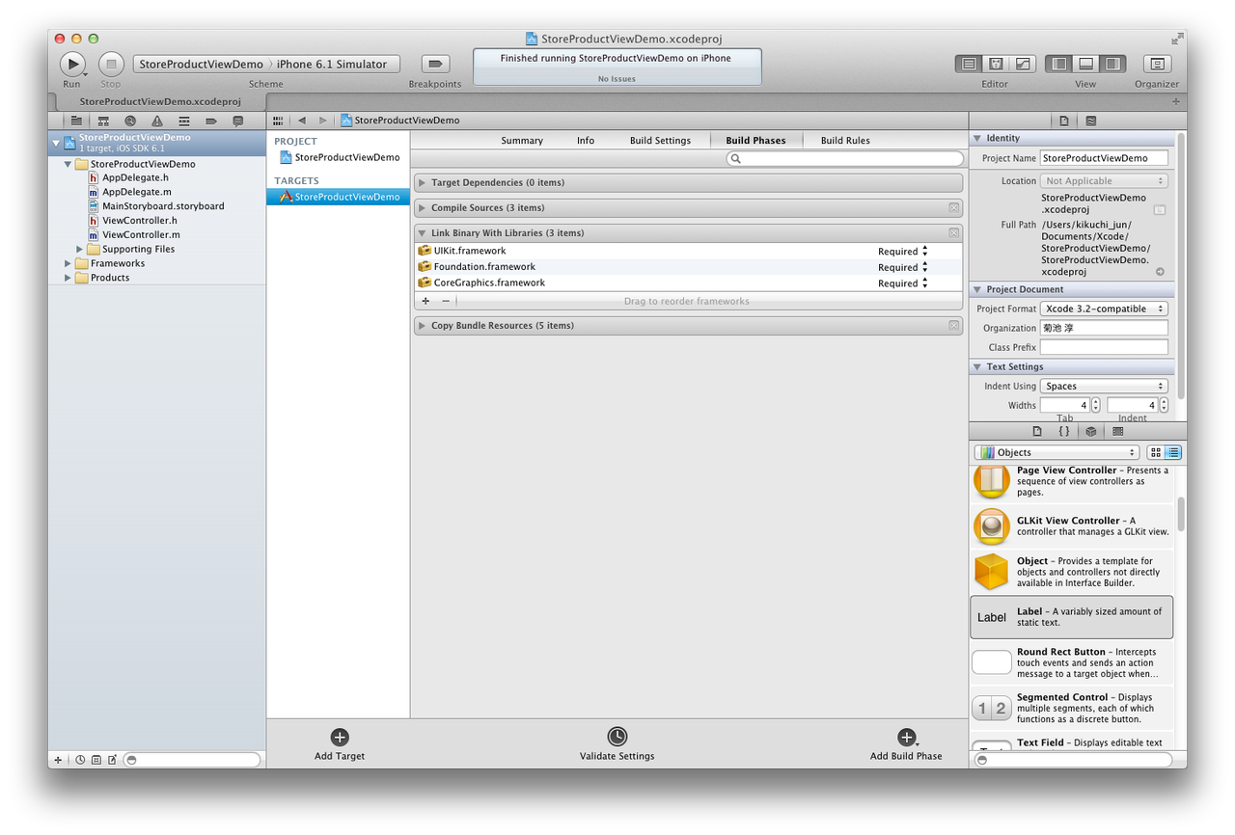Image resolution: width=1235 pixels, height=835 pixels.
Task: Switch library to icon grid view
Action: 1156,452
